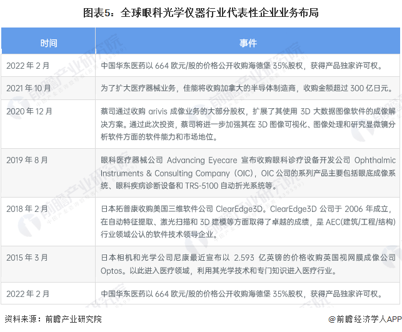Select the last row's 华东医药 event text

[241, 294]
